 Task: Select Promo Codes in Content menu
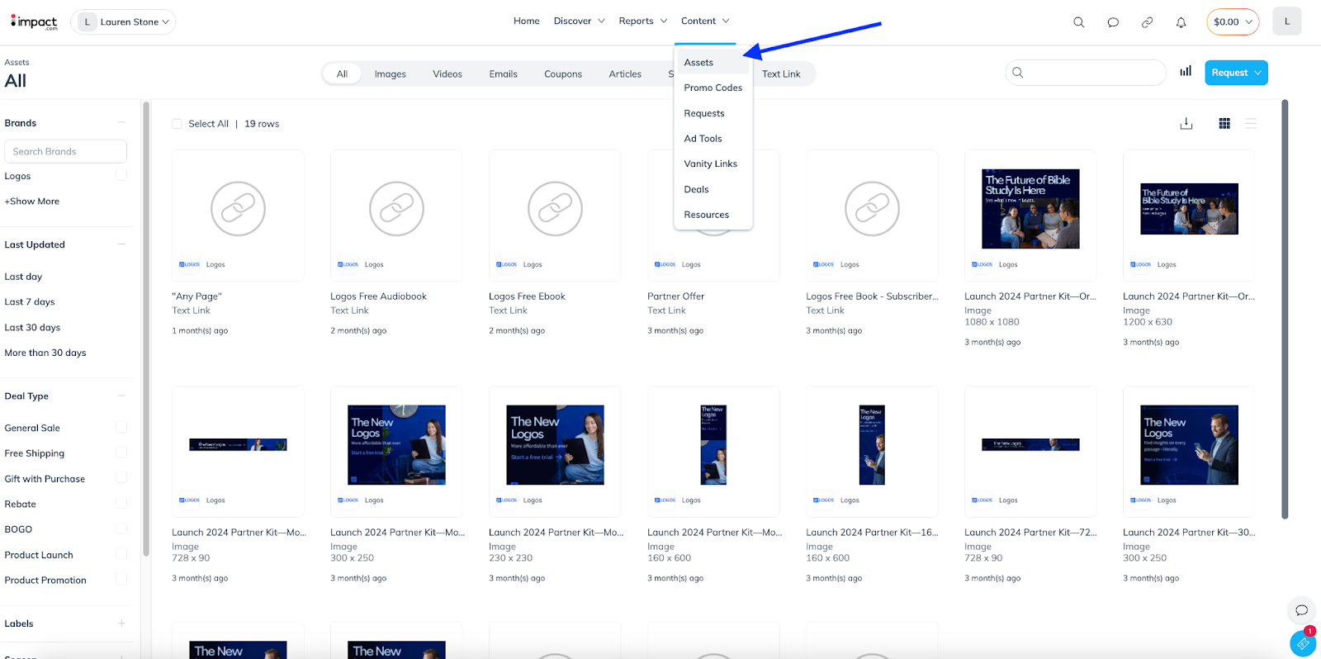pos(713,88)
